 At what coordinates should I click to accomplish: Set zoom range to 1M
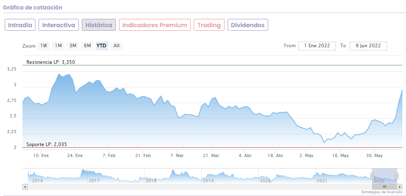click(58, 46)
